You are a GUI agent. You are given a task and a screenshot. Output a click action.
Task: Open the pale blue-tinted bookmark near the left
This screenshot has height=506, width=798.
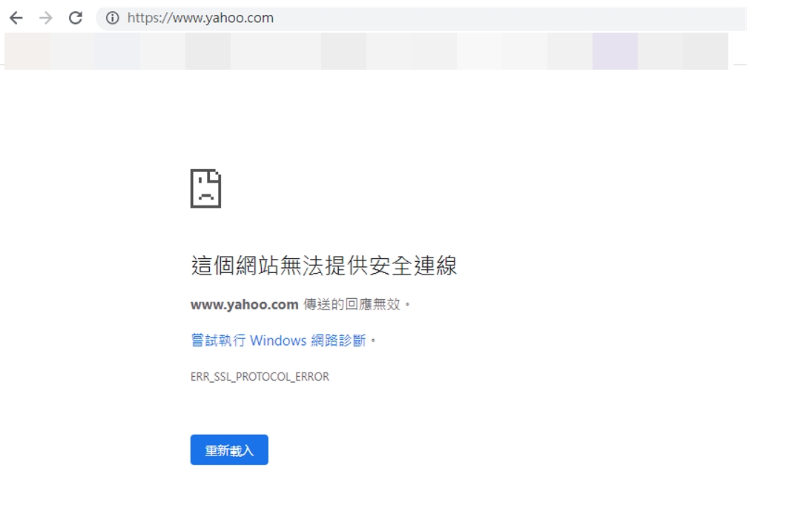[117, 51]
